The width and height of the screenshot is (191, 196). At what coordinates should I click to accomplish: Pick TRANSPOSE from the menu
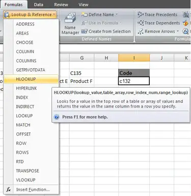pos(31,171)
